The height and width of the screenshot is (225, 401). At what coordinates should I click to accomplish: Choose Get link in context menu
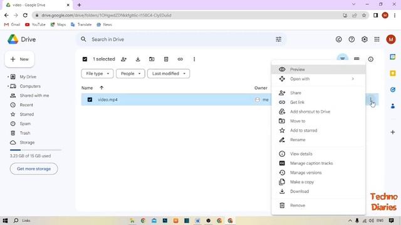(x=318, y=102)
